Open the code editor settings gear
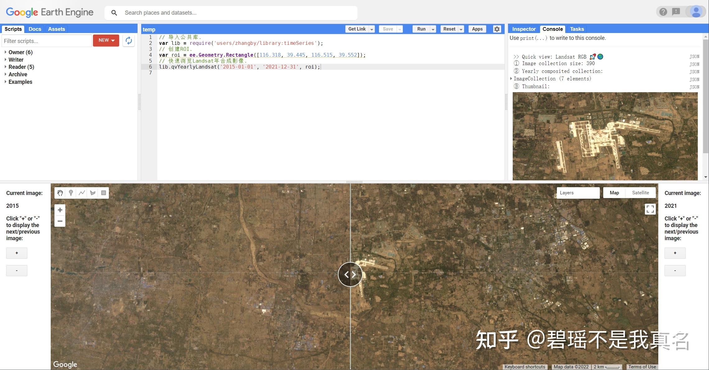The width and height of the screenshot is (709, 370). (497, 29)
